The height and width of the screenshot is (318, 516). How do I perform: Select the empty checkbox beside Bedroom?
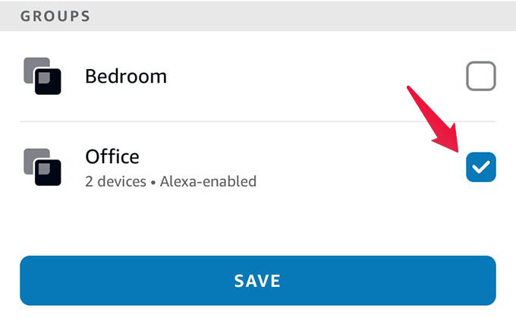481,76
